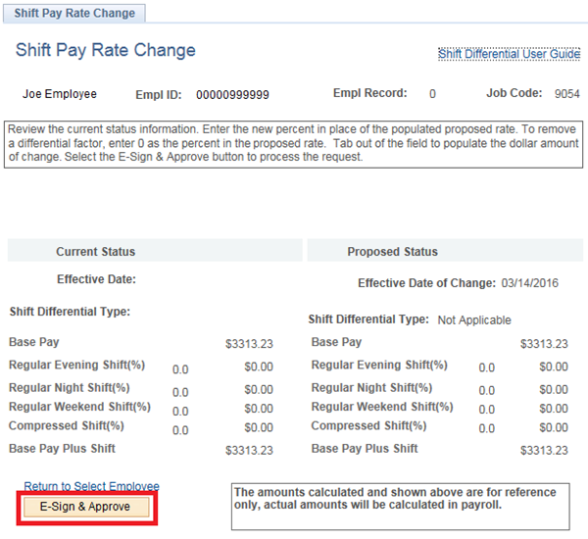Image resolution: width=588 pixels, height=539 pixels.
Task: Click the Proposed Status section header
Action: [392, 252]
